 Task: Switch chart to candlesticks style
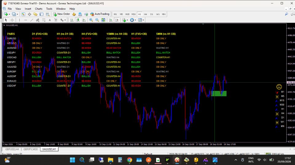point(78,20)
